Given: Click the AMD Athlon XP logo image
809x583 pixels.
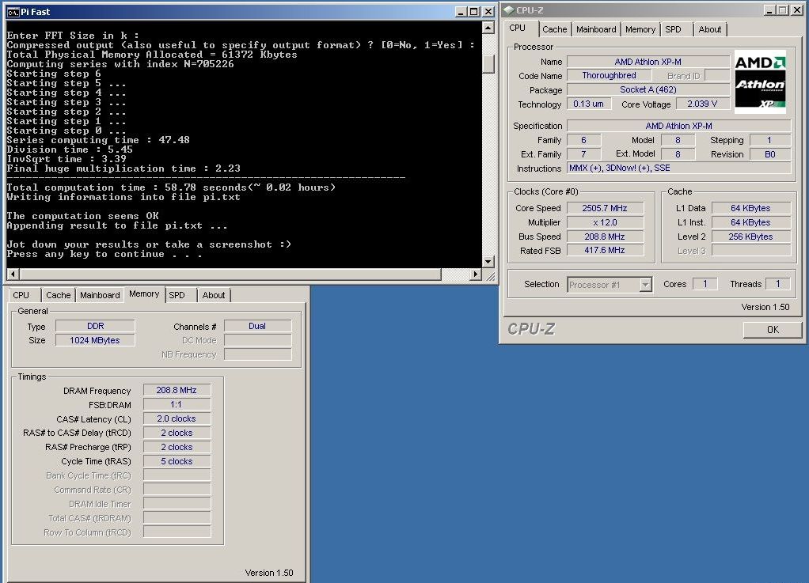Looking at the screenshot, I should click(760, 81).
